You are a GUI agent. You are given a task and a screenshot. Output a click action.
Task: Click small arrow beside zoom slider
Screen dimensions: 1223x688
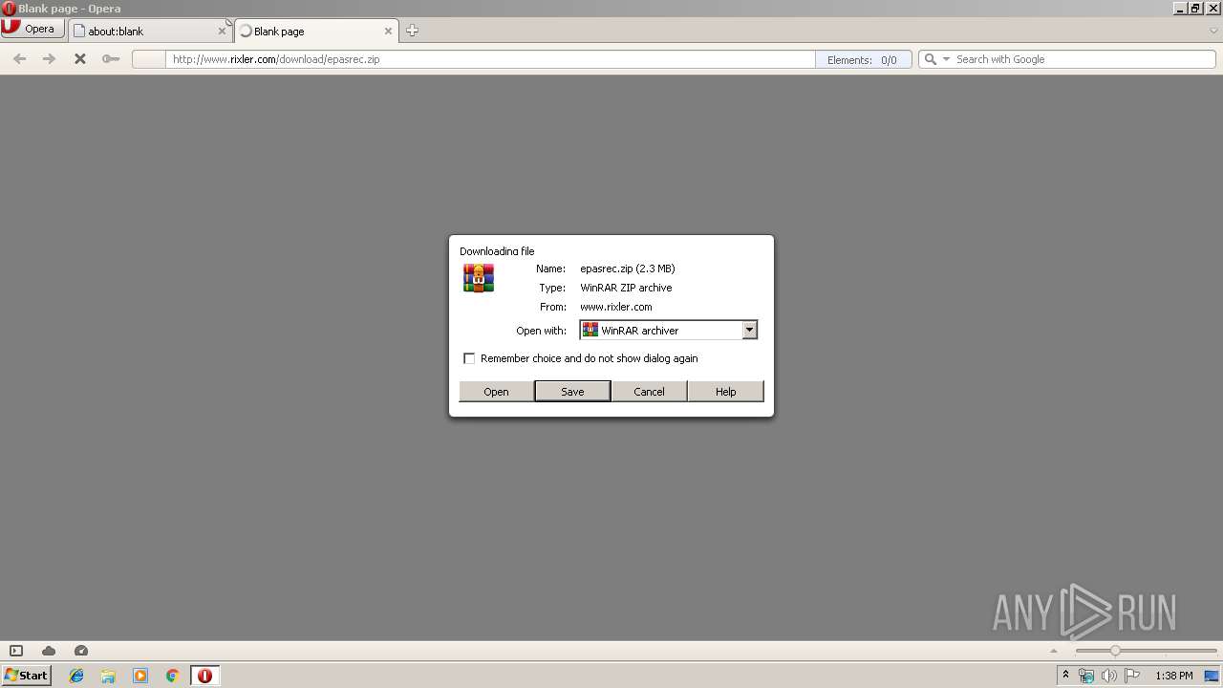[1054, 651]
